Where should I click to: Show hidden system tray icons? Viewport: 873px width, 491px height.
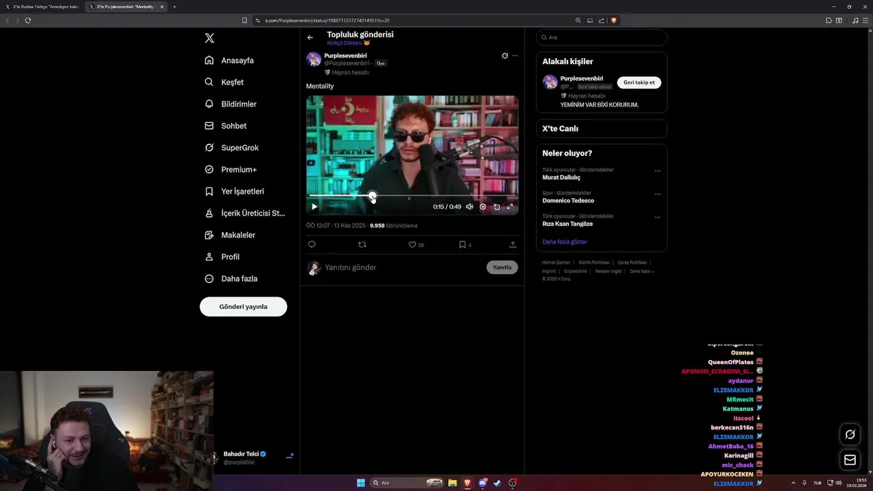[793, 483]
